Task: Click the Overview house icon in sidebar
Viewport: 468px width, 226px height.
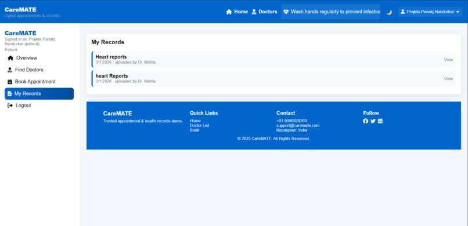Action: point(10,58)
